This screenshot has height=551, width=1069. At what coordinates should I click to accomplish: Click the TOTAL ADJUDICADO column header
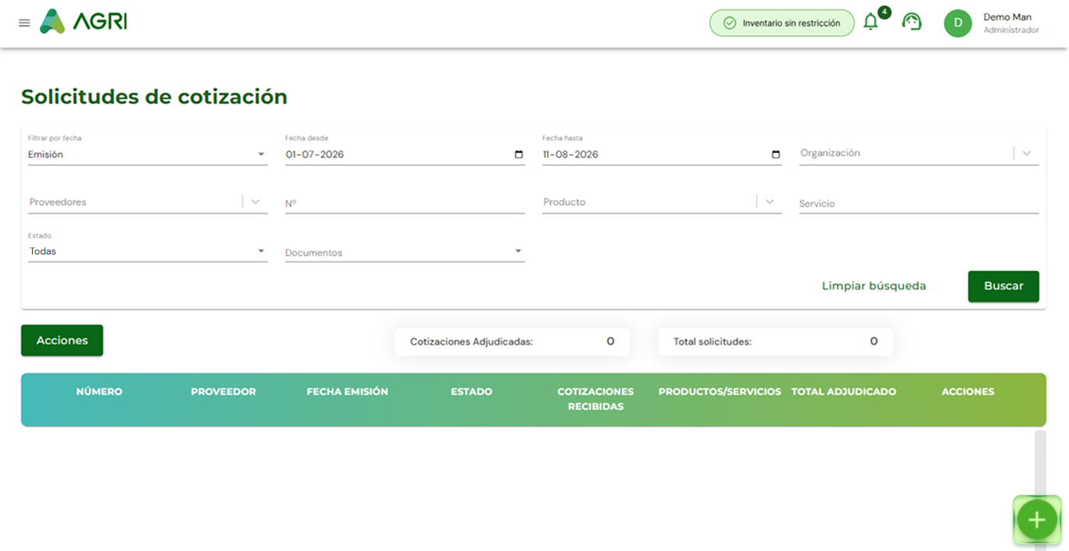pyautogui.click(x=844, y=392)
